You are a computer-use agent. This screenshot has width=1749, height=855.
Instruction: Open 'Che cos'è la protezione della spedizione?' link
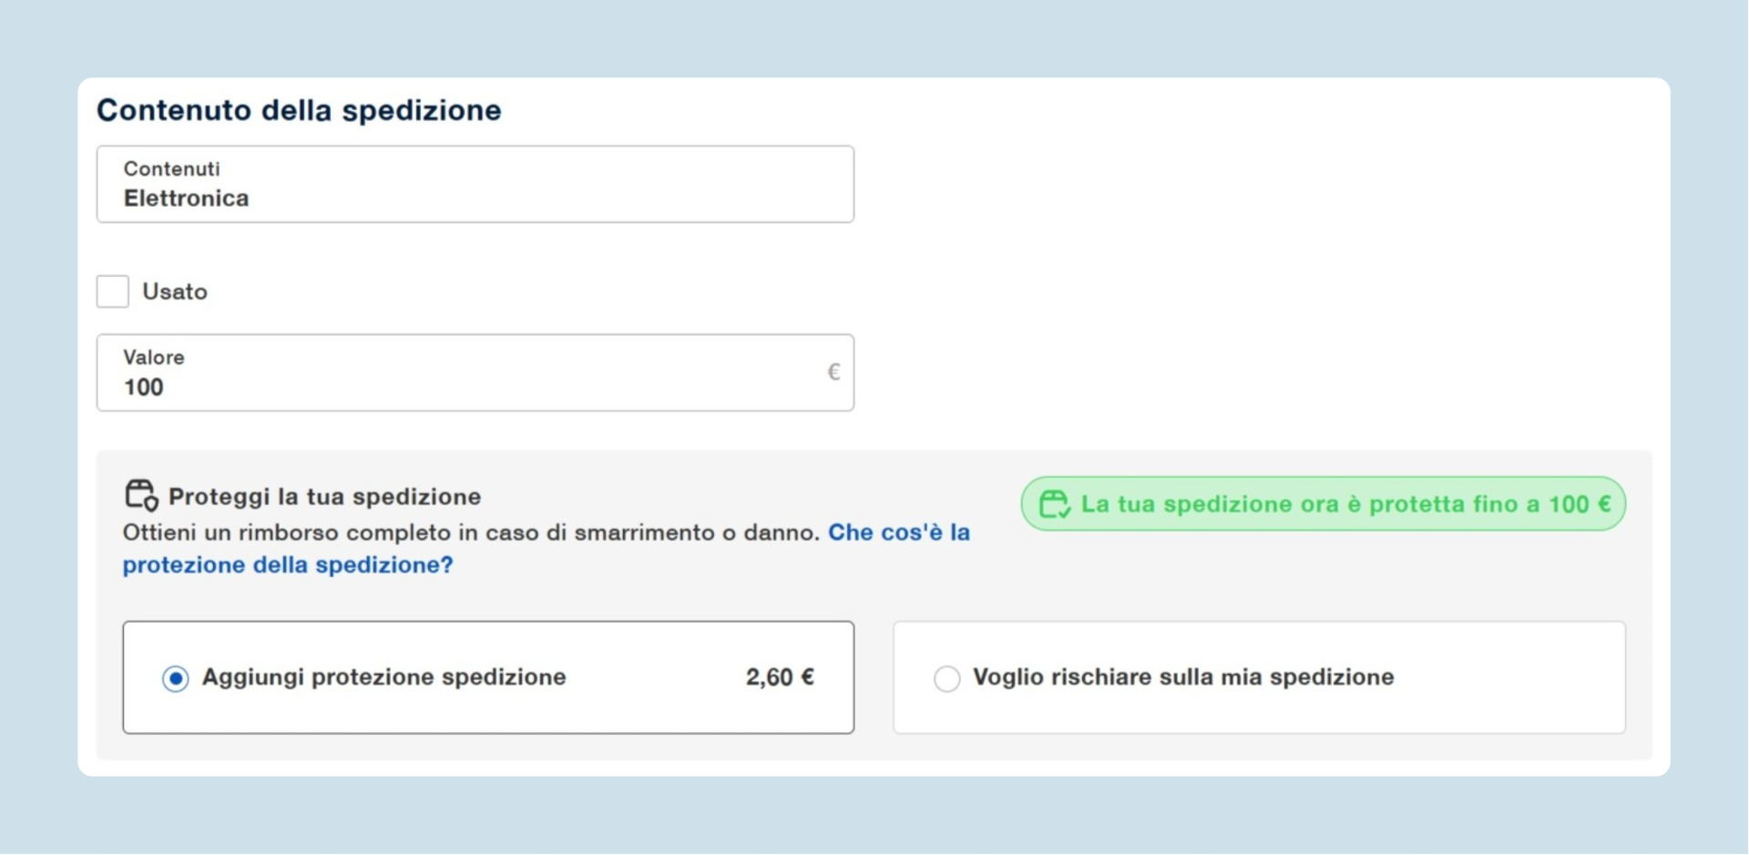coord(898,533)
